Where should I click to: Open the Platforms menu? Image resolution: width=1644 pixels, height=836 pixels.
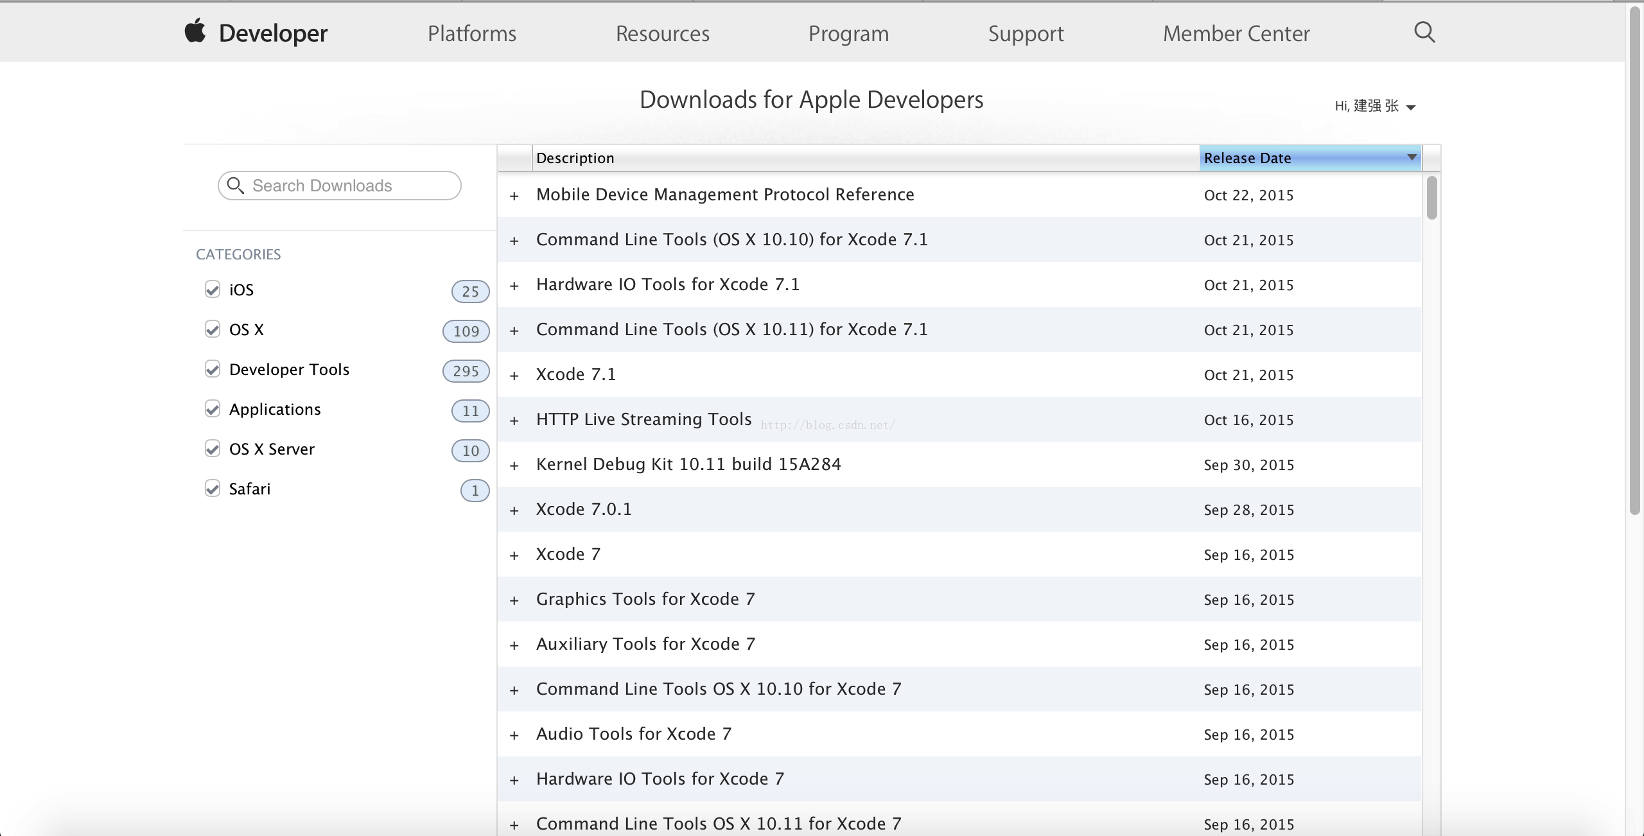point(472,33)
